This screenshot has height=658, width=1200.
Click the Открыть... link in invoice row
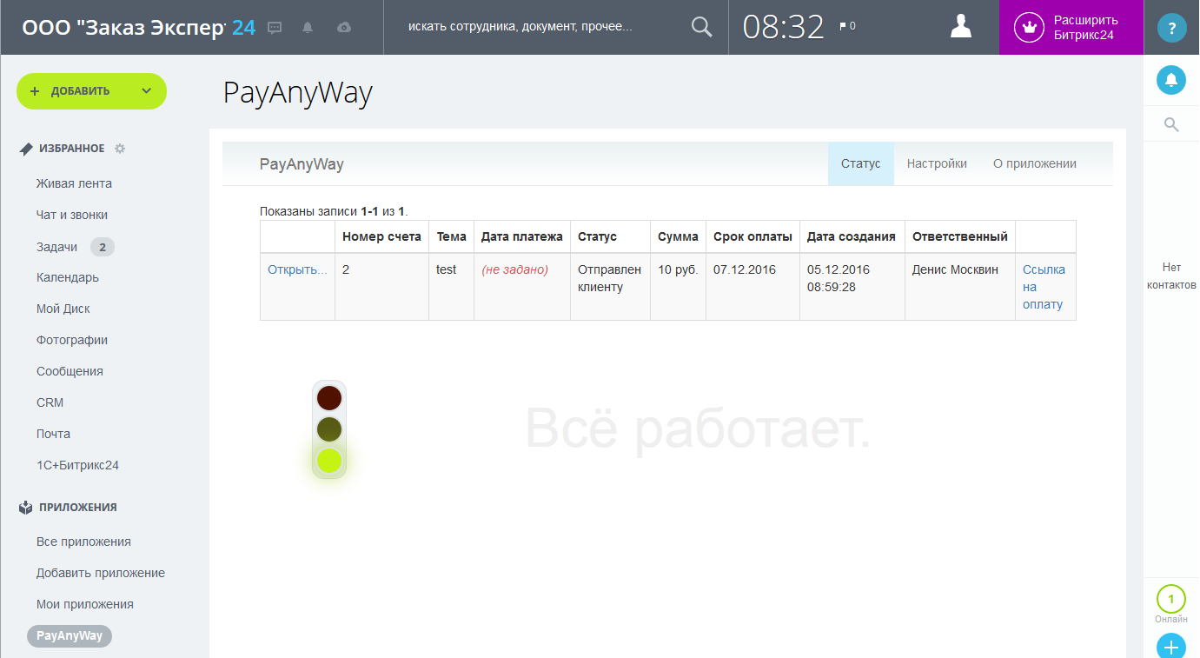tap(297, 269)
